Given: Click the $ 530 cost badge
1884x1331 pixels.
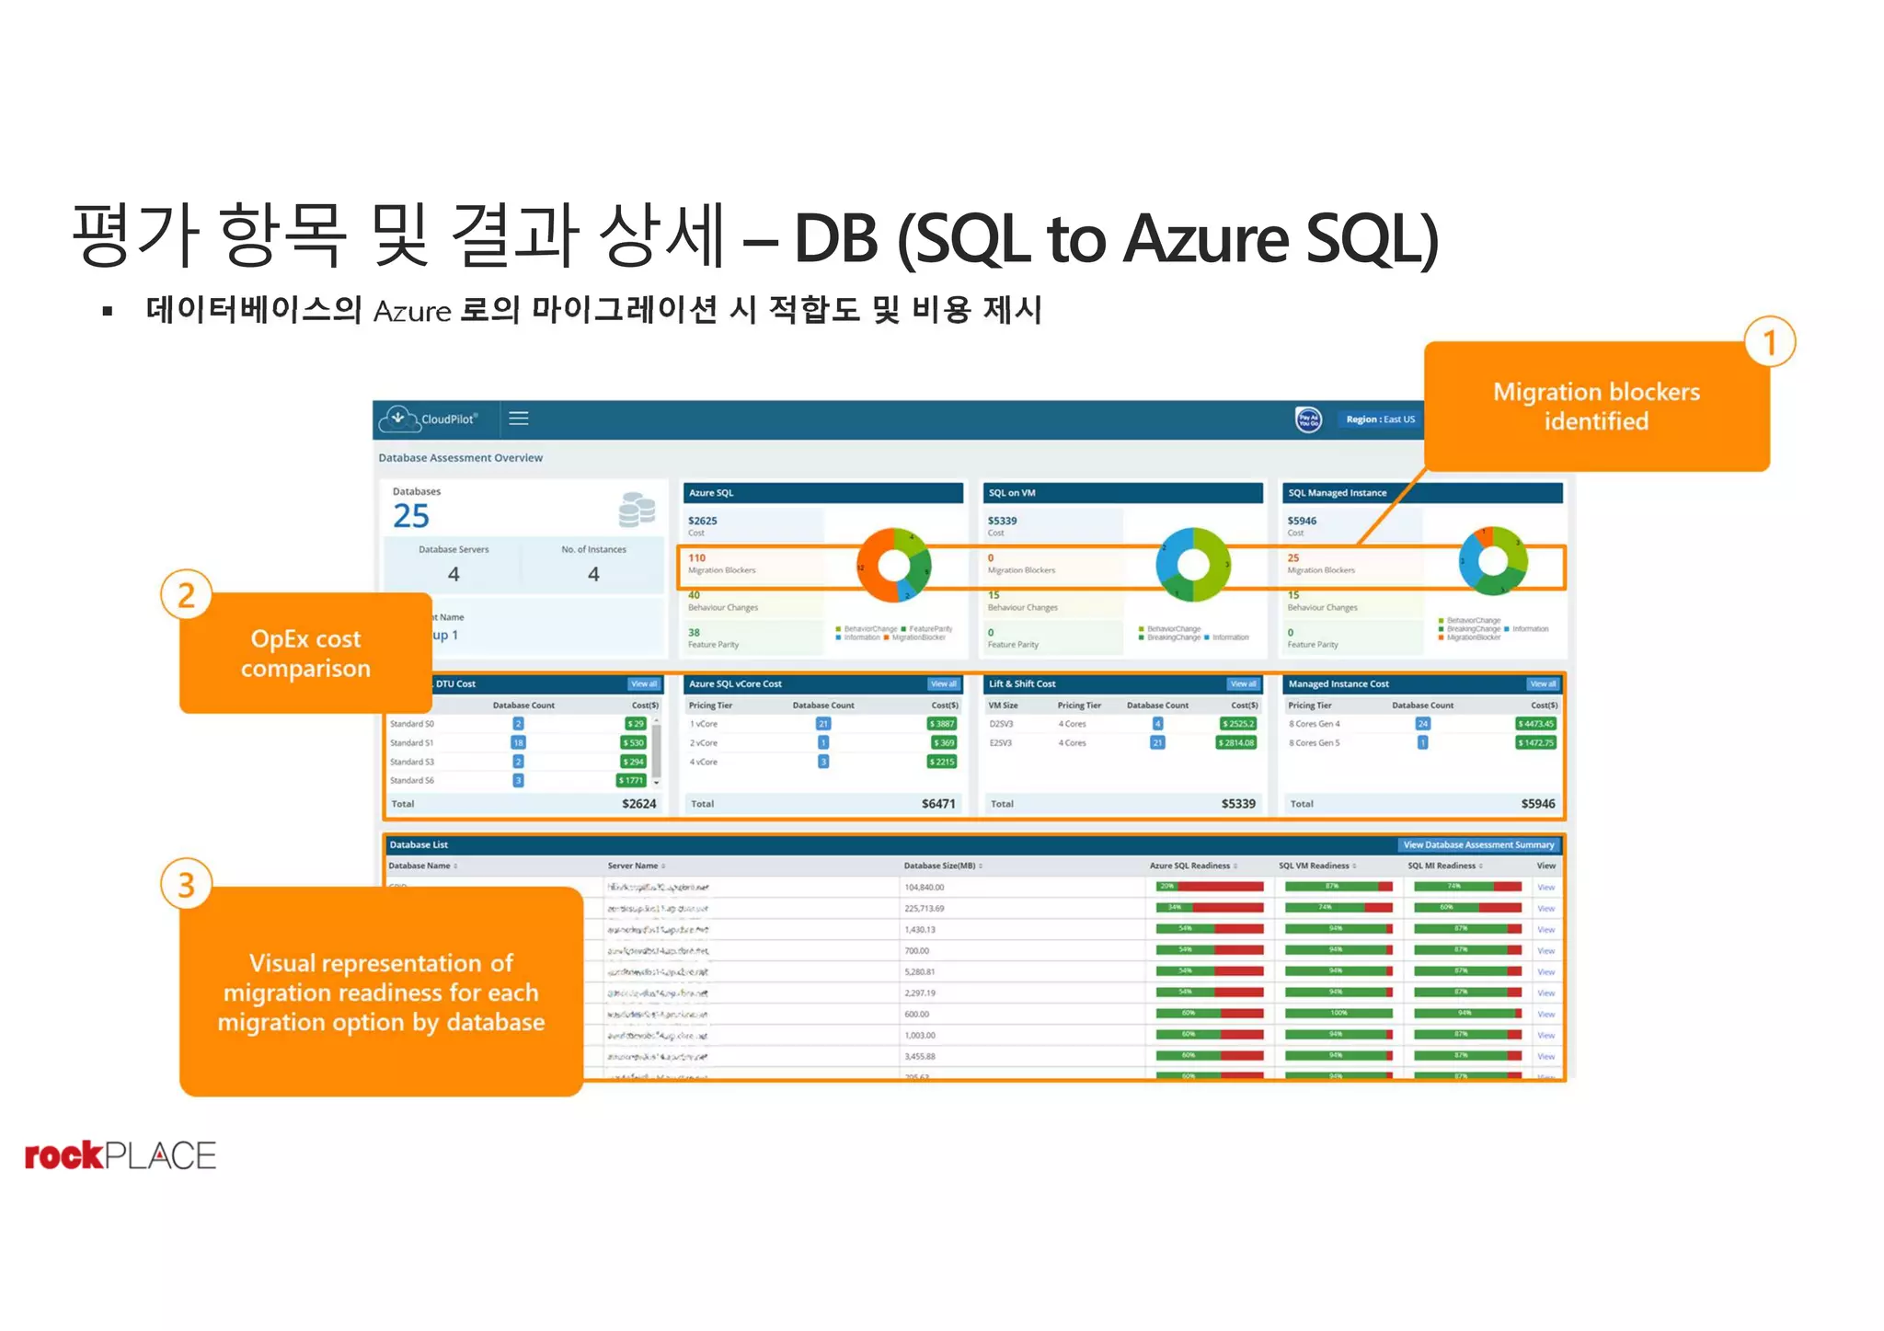Looking at the screenshot, I should [634, 743].
